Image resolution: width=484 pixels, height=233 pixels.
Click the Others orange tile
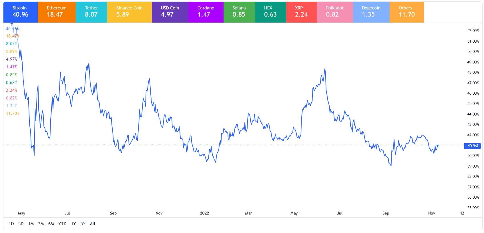407,12
